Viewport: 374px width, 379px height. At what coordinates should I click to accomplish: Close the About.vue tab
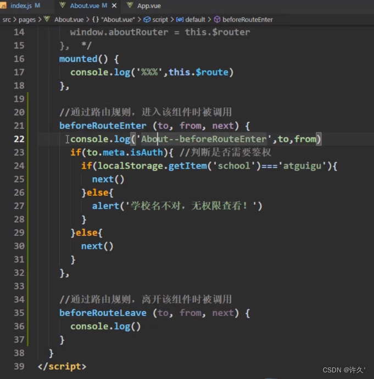point(114,6)
